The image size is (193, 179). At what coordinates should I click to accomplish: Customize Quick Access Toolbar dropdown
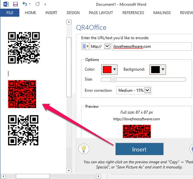[x=45, y=5]
